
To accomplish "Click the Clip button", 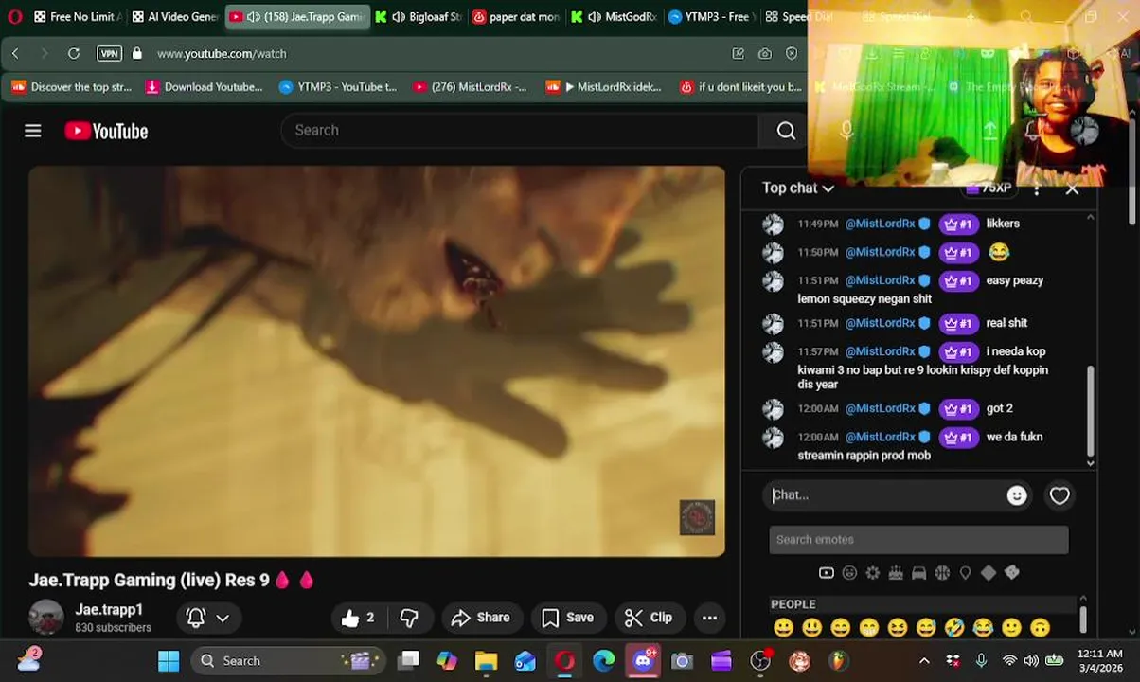I will coord(650,618).
